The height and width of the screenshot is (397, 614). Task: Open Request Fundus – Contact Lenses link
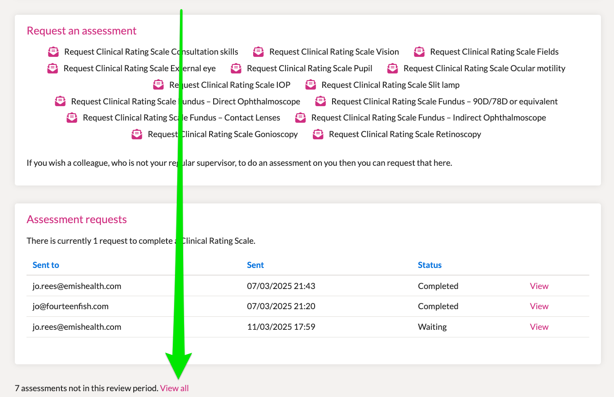pyautogui.click(x=181, y=118)
